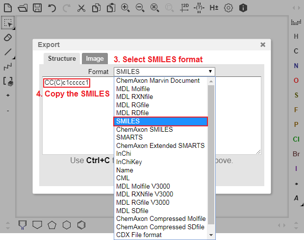Choose InChi format option
Screen dimensions: 304x240
coord(161,154)
